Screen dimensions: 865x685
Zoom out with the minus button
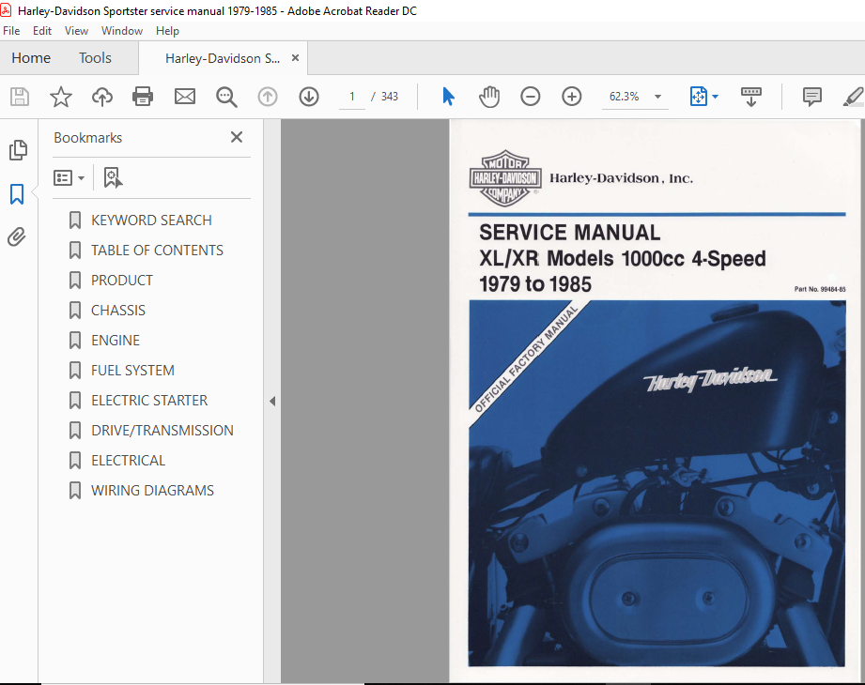pos(530,97)
